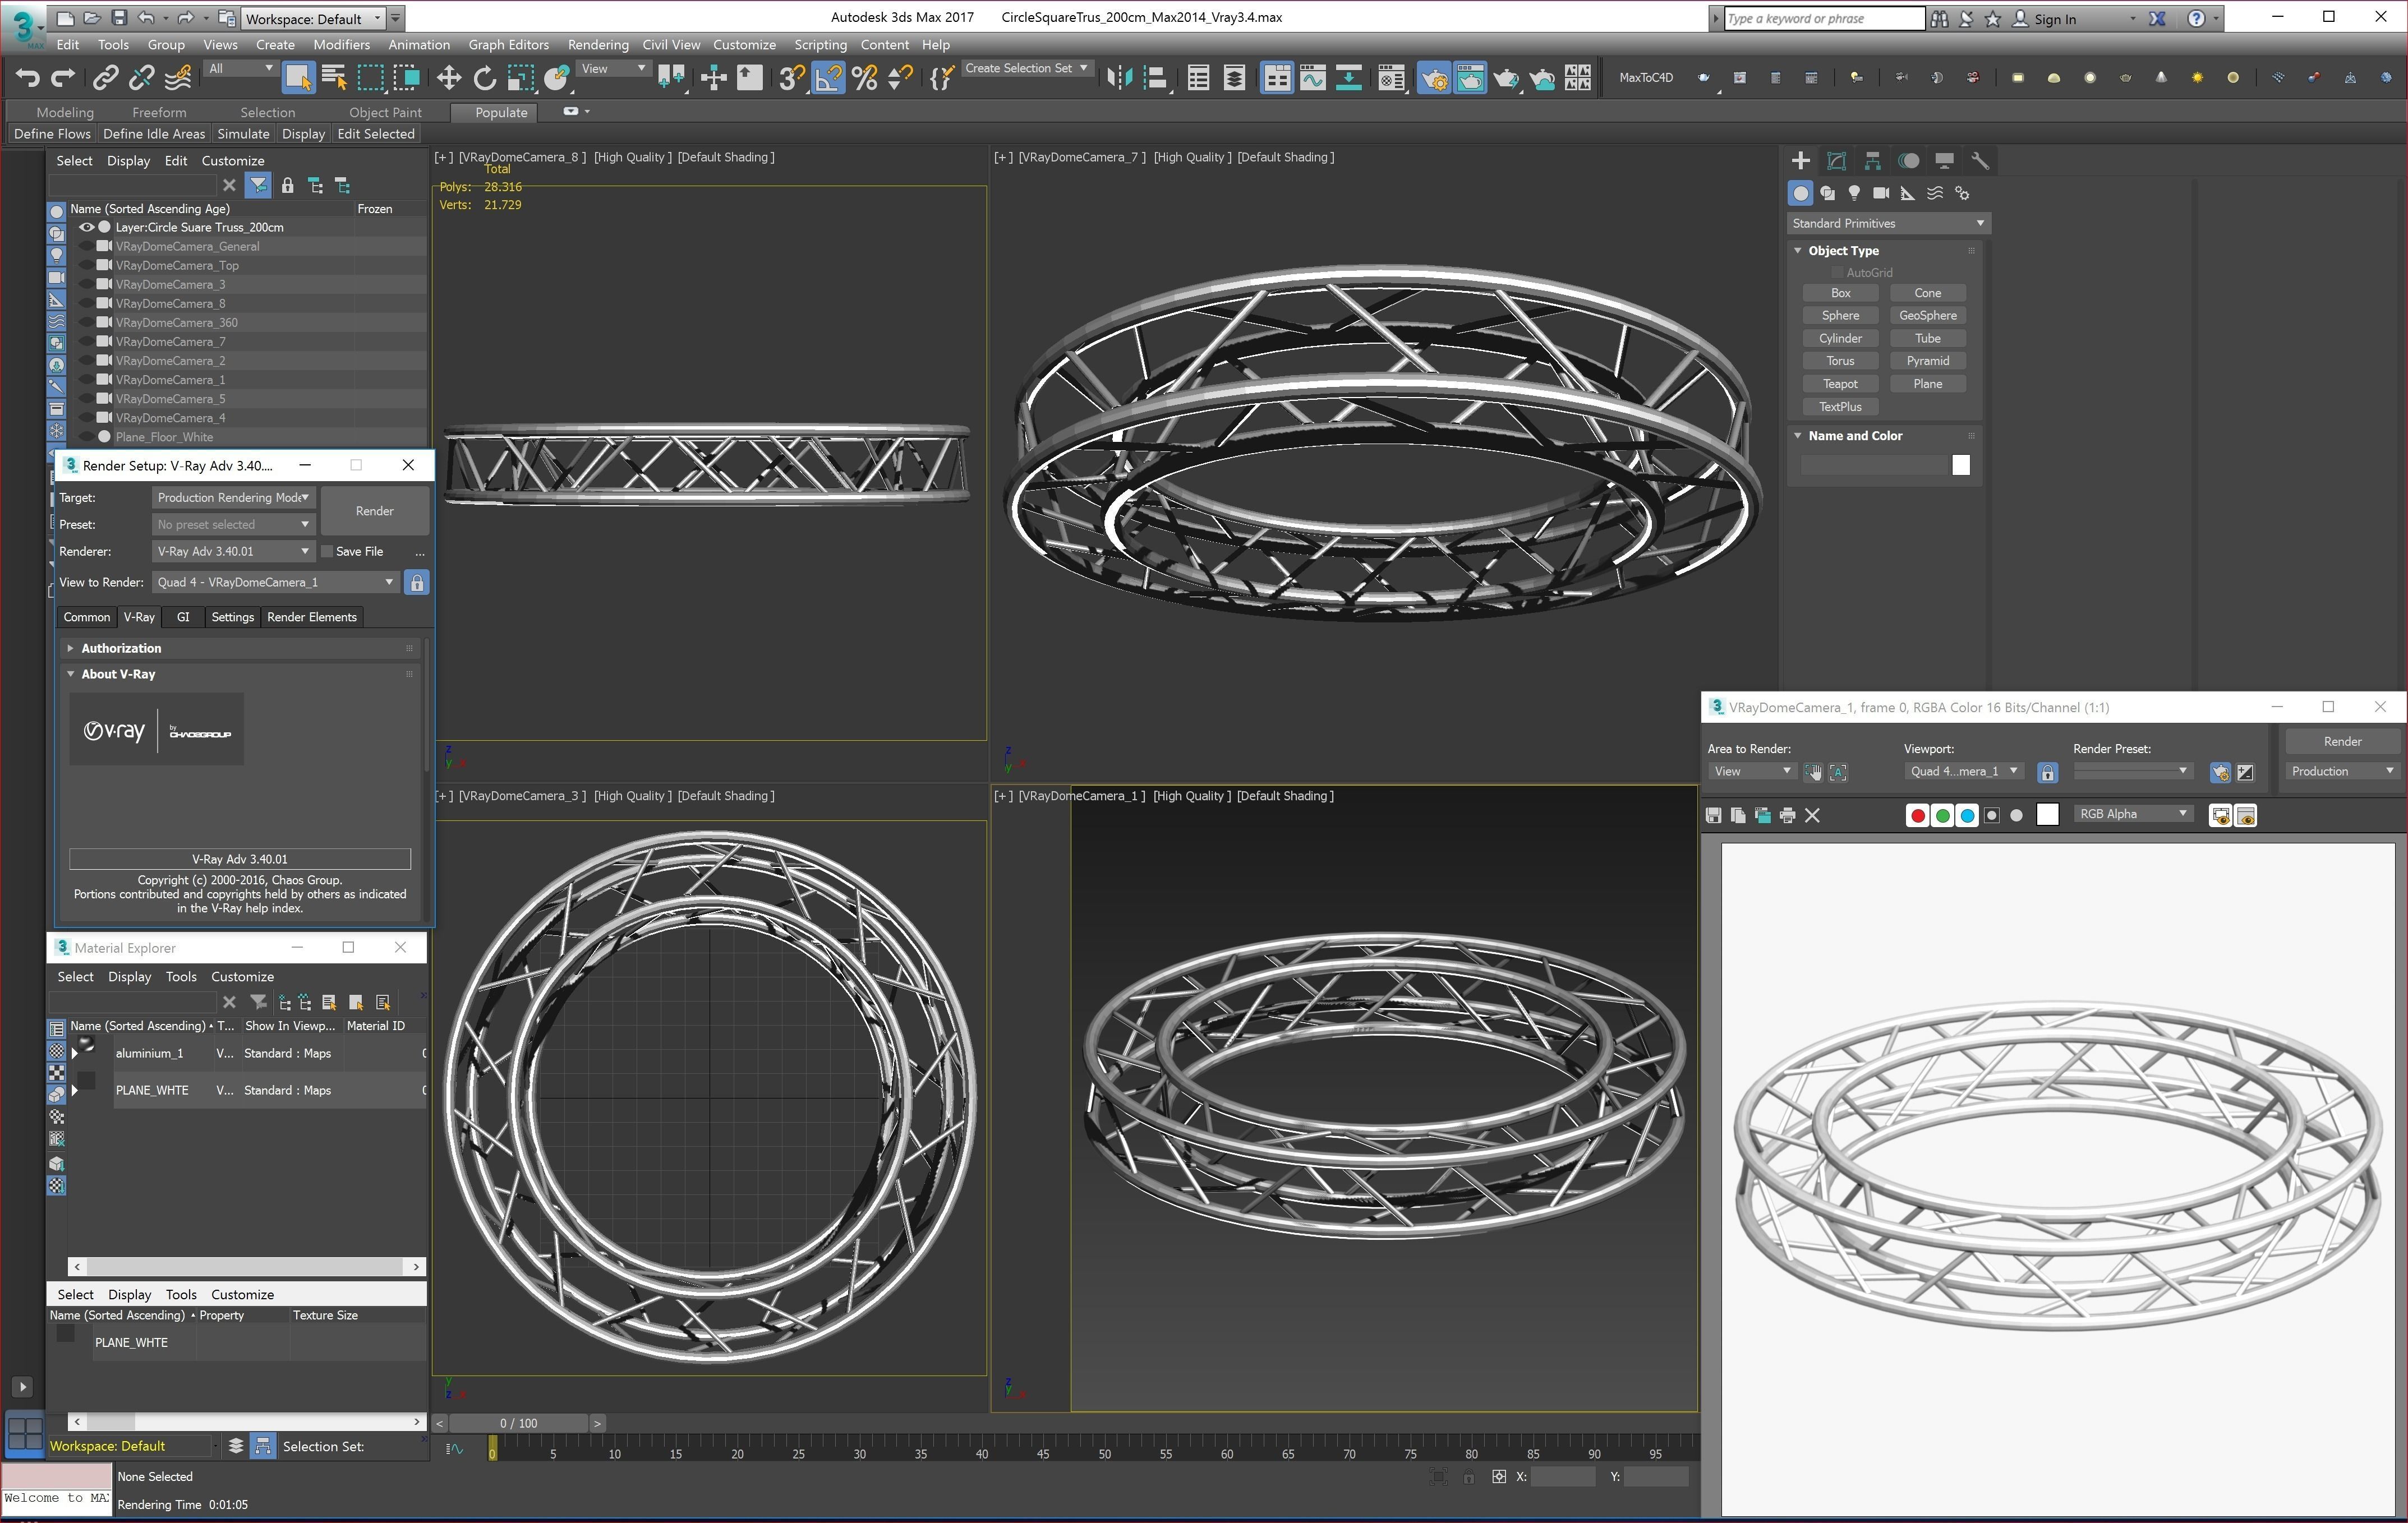This screenshot has height=1523, width=2408.
Task: Select the Freeform ribbon tab
Action: click(159, 112)
